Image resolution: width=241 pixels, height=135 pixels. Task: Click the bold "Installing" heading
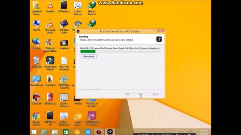click(x=84, y=37)
